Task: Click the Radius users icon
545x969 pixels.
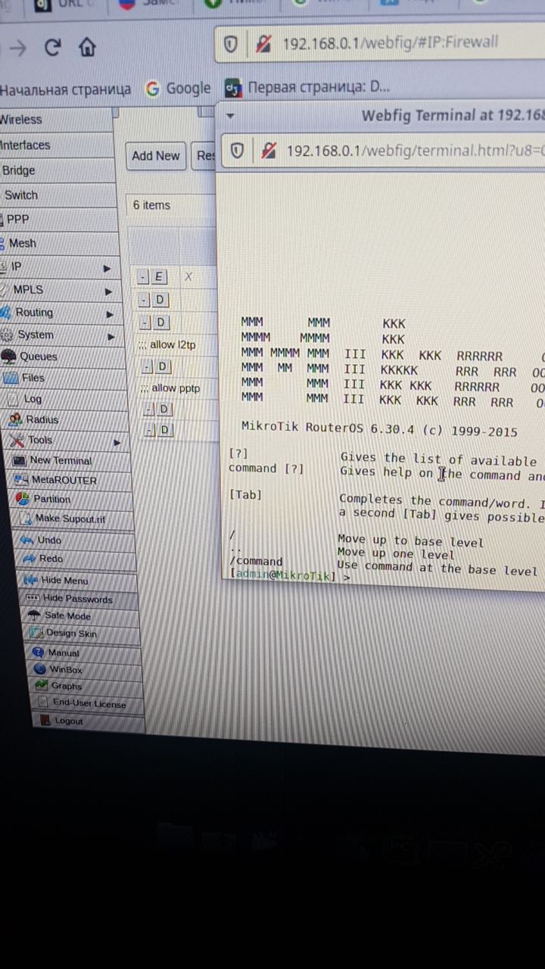Action: click(x=16, y=419)
